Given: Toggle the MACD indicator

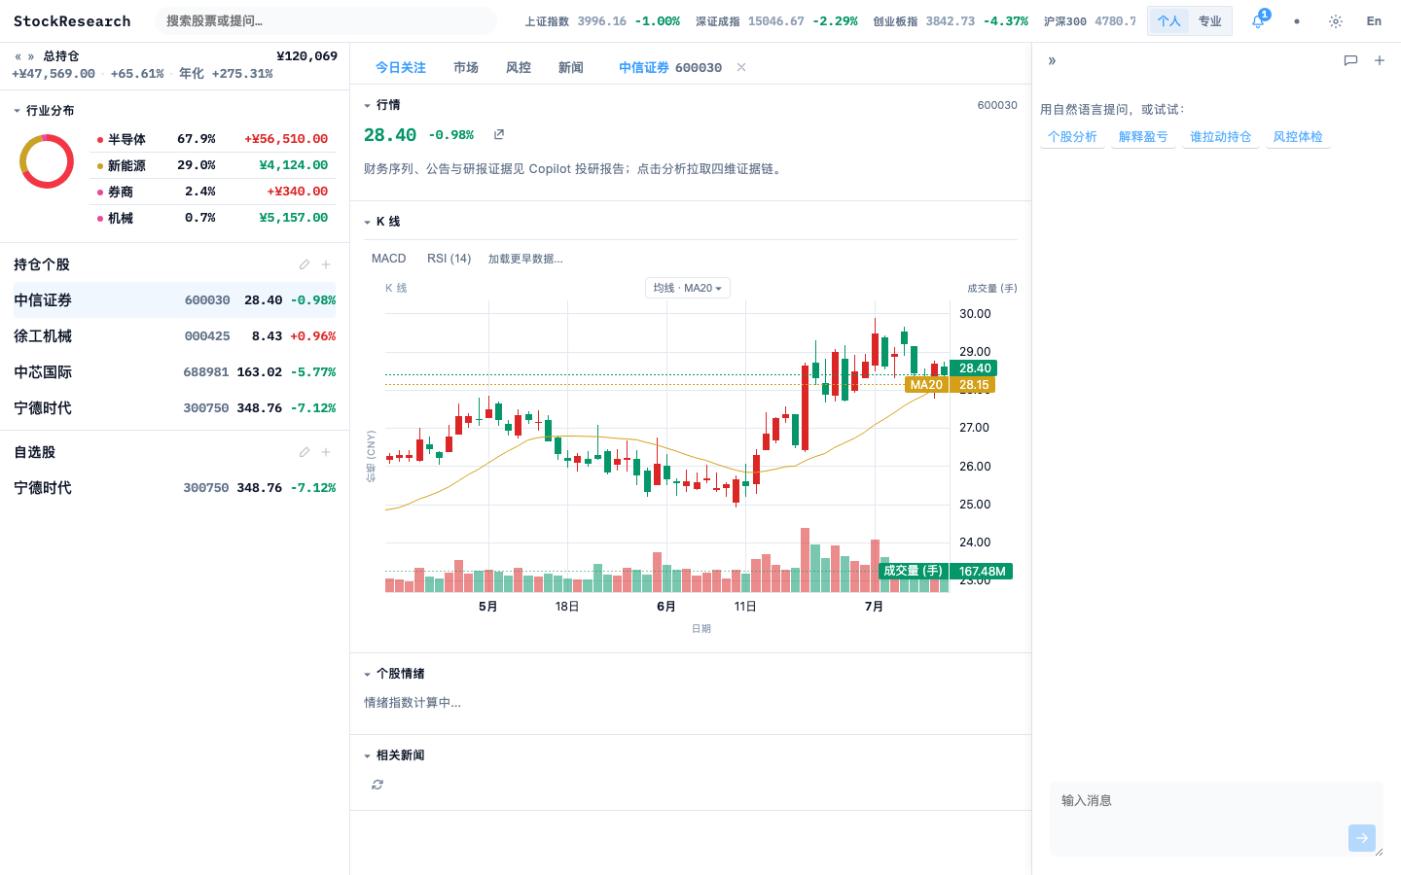Looking at the screenshot, I should click(389, 259).
